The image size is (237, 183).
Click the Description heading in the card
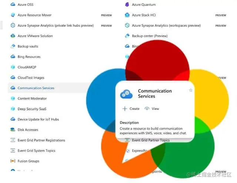[129, 122]
